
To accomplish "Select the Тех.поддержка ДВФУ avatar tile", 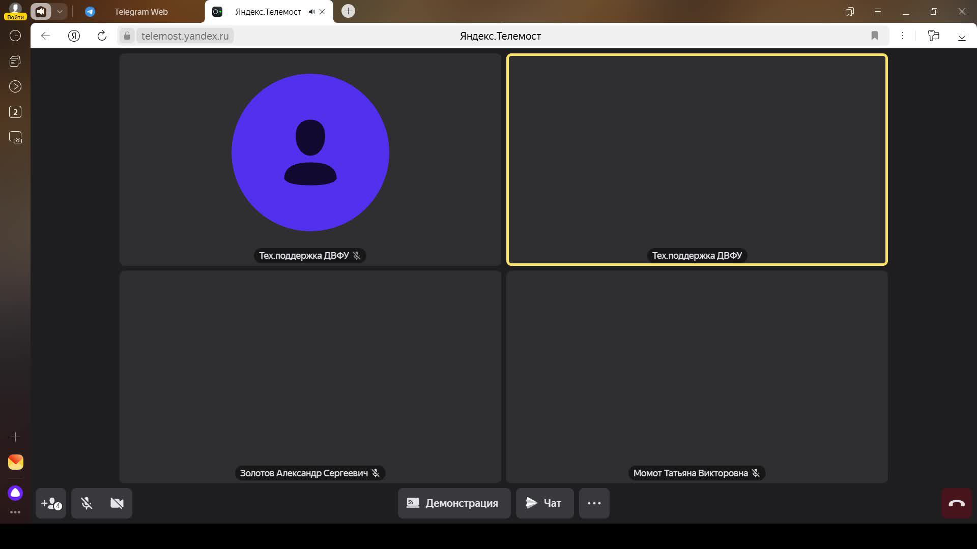I will (x=310, y=152).
